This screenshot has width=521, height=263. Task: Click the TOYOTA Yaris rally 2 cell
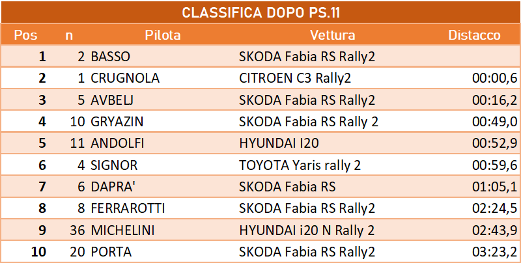[x=300, y=165]
